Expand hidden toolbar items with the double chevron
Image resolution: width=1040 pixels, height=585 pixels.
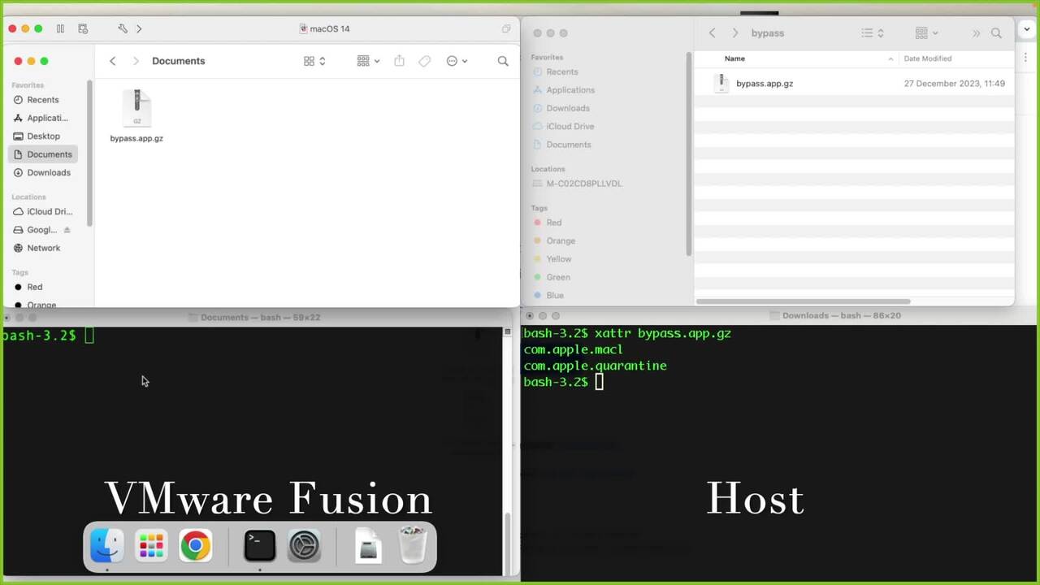tap(977, 32)
